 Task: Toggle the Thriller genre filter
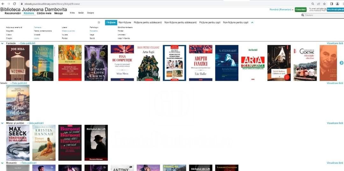coord(121,31)
